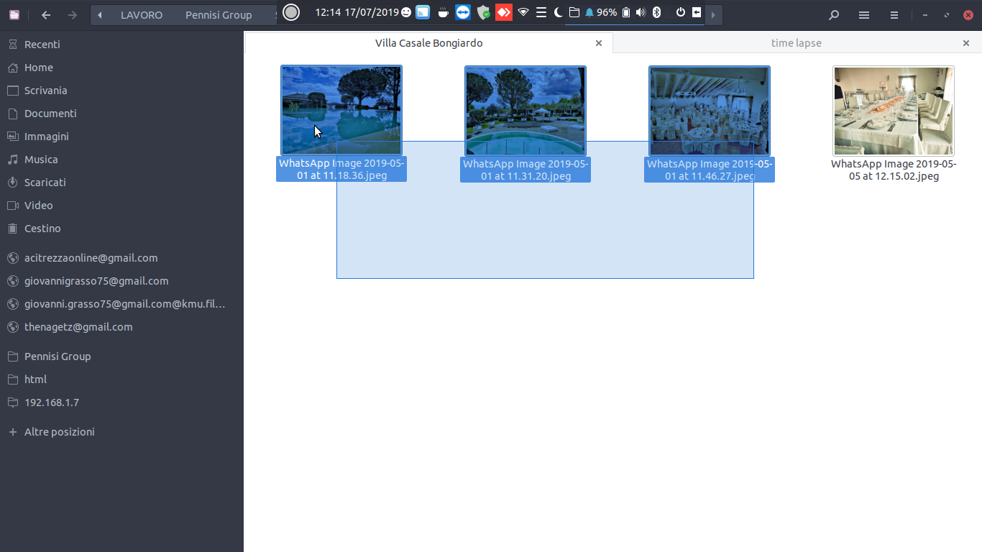
Task: Click the Bluetooth tray icon
Action: coord(656,12)
